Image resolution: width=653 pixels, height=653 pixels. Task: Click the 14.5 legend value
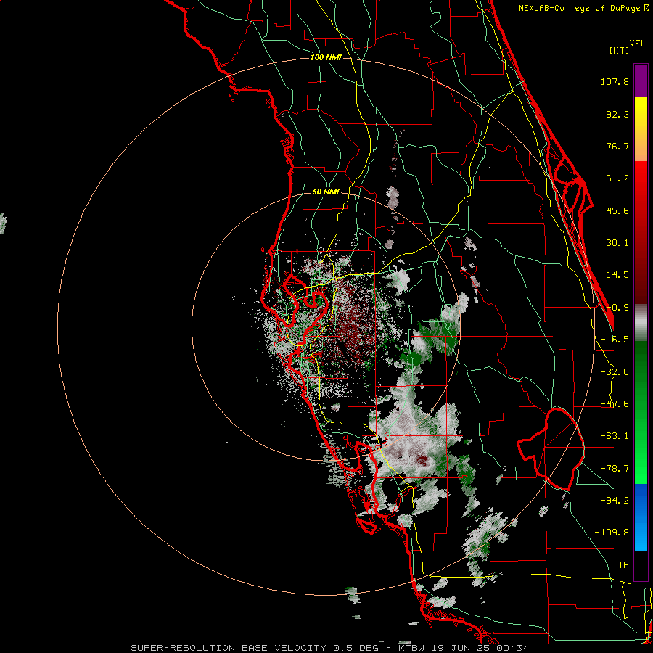pos(617,275)
